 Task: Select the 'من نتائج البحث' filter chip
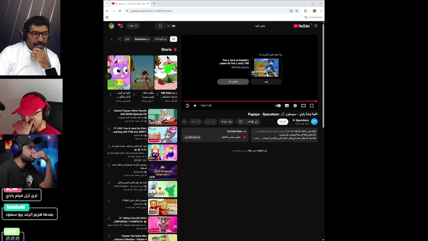click(160, 39)
